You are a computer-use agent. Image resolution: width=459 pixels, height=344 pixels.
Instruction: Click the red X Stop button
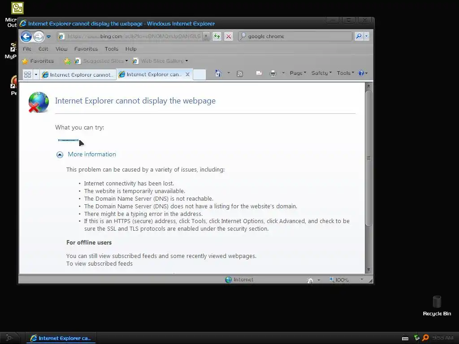point(229,36)
